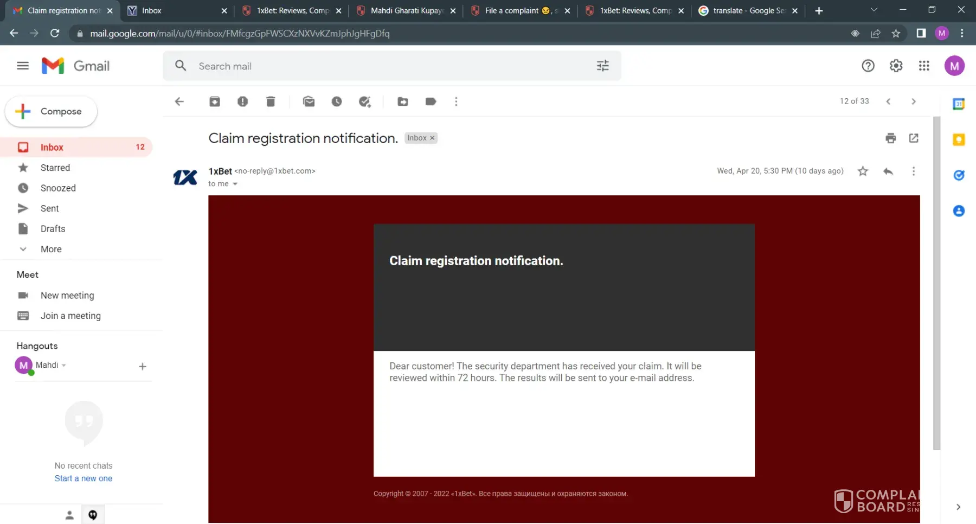Viewport: 976px width, 524px height.
Task: Remove the Inbox label from email
Action: 432,138
